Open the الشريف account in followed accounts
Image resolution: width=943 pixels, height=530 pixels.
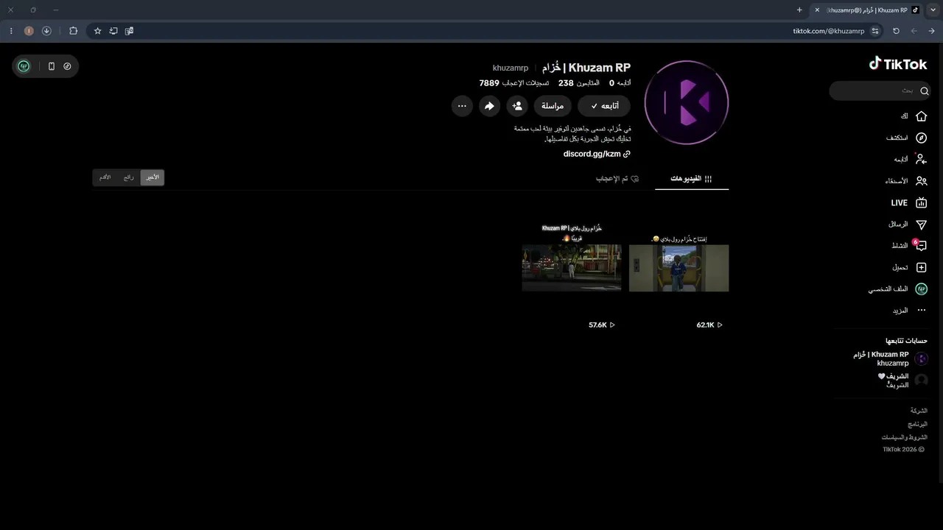[903, 380]
